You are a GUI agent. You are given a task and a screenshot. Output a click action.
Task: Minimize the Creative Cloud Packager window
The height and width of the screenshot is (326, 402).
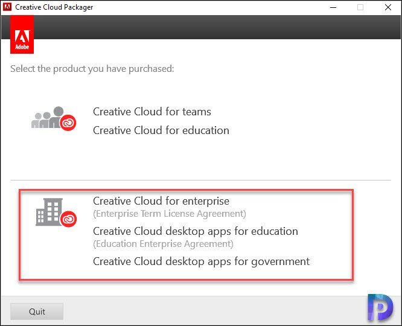(x=333, y=7)
